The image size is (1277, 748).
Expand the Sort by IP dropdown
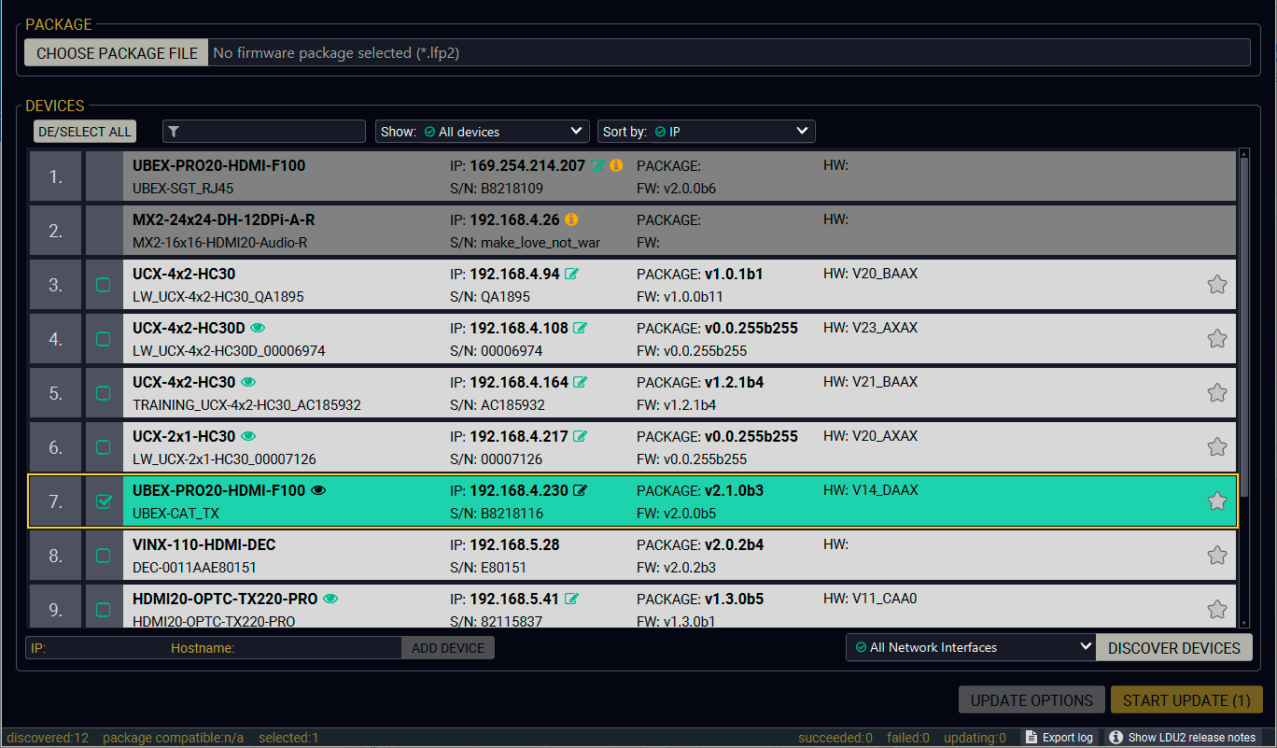[706, 132]
